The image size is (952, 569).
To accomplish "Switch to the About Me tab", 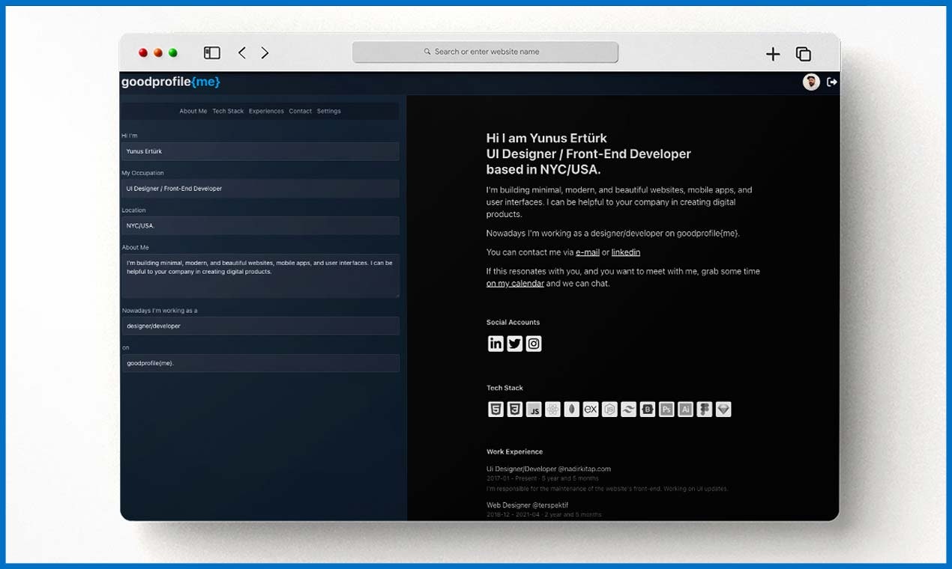I will [x=193, y=111].
